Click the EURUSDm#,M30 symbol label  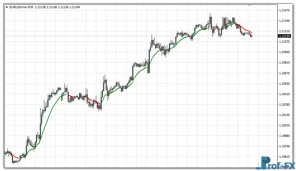pyautogui.click(x=21, y=7)
